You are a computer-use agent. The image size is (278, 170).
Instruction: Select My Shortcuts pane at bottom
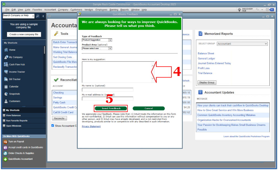click(x=24, y=110)
